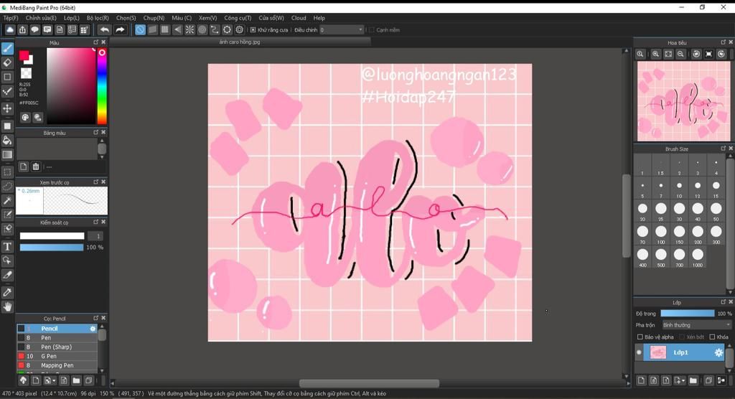
Task: Open Pencil brush settings gear
Action: pos(93,329)
